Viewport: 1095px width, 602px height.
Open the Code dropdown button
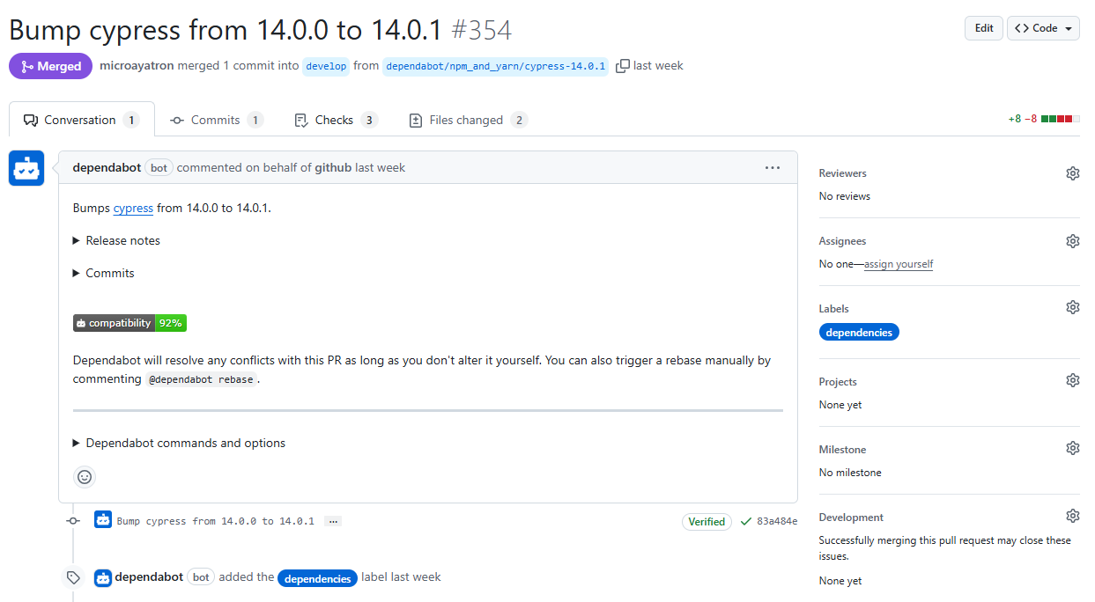[1044, 28]
